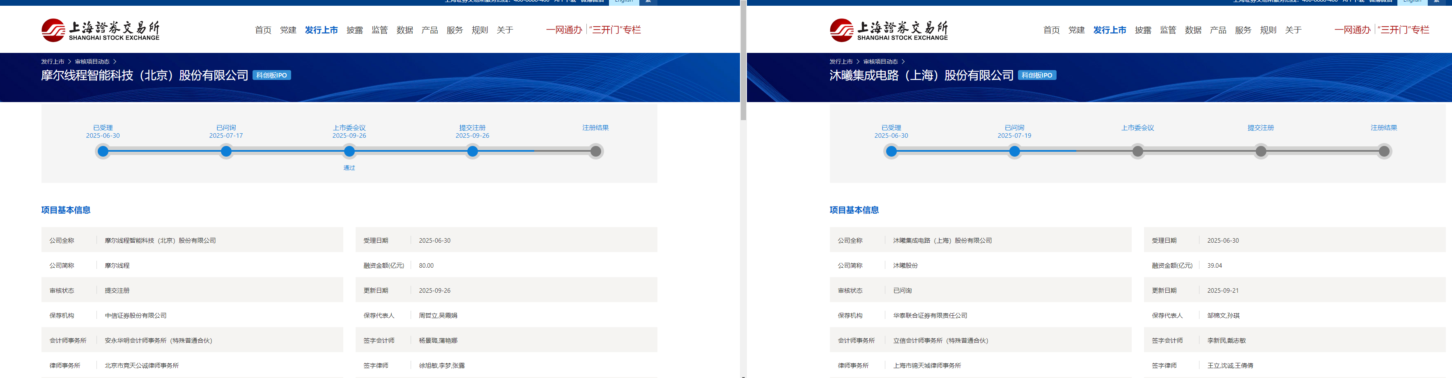The image size is (1452, 378).
Task: Open 服务 menu on the 沐曦集成电路 page
Action: 1243,30
